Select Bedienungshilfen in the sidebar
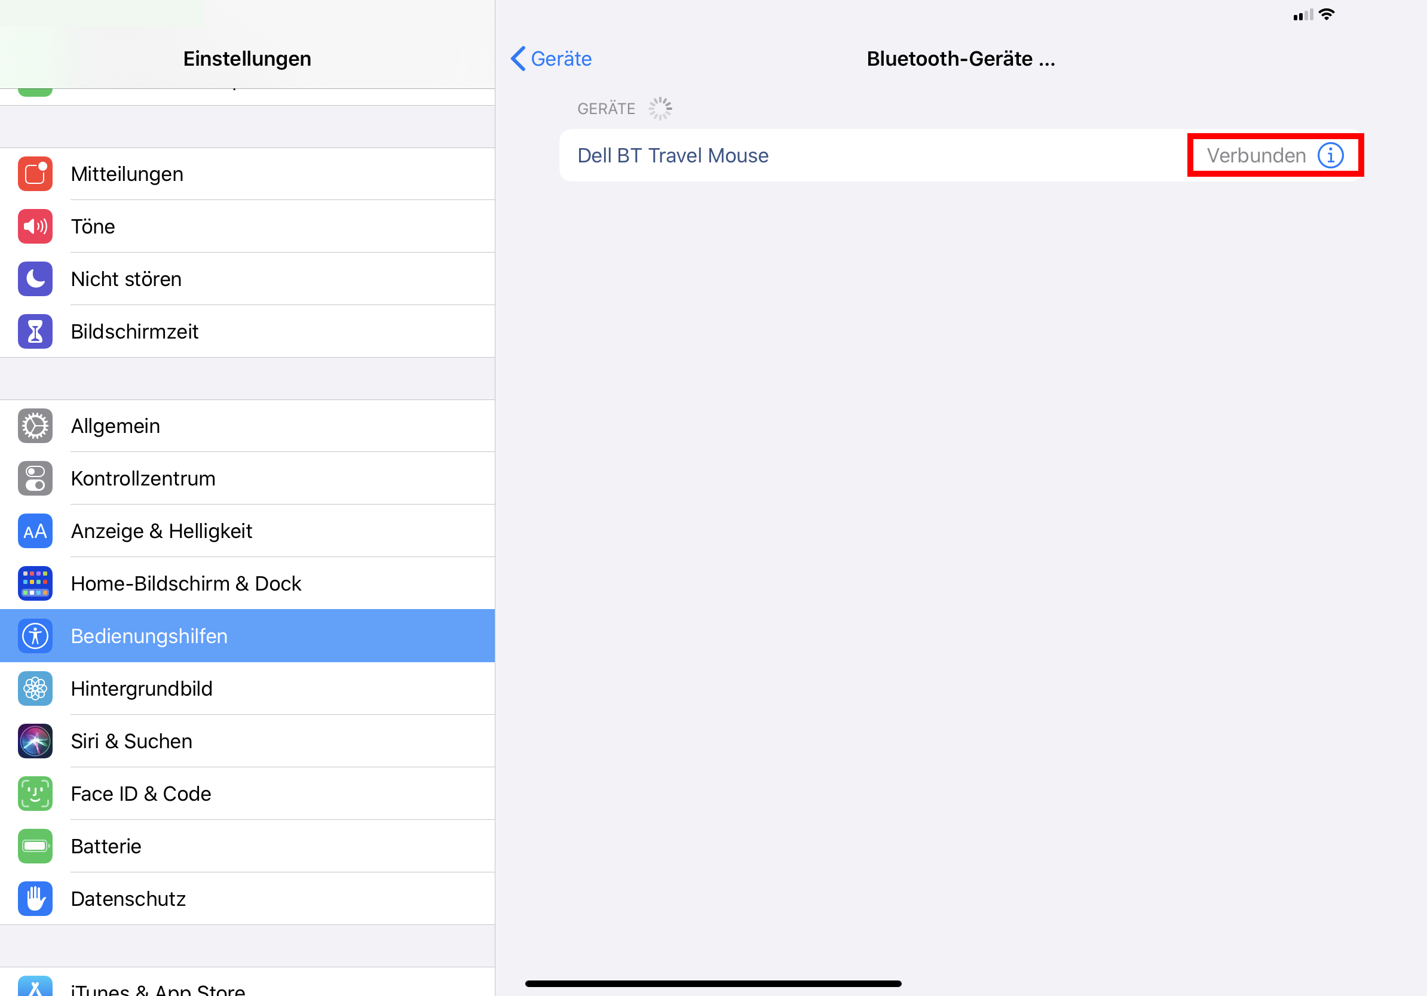Image resolution: width=1427 pixels, height=996 pixels. (x=149, y=636)
